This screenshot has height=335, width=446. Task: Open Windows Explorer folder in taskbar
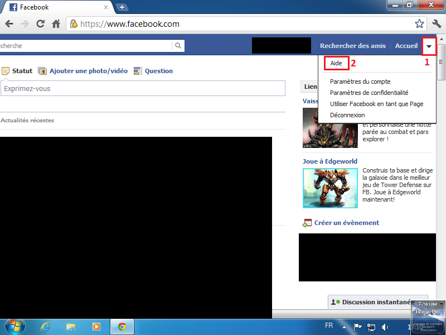(x=71, y=327)
